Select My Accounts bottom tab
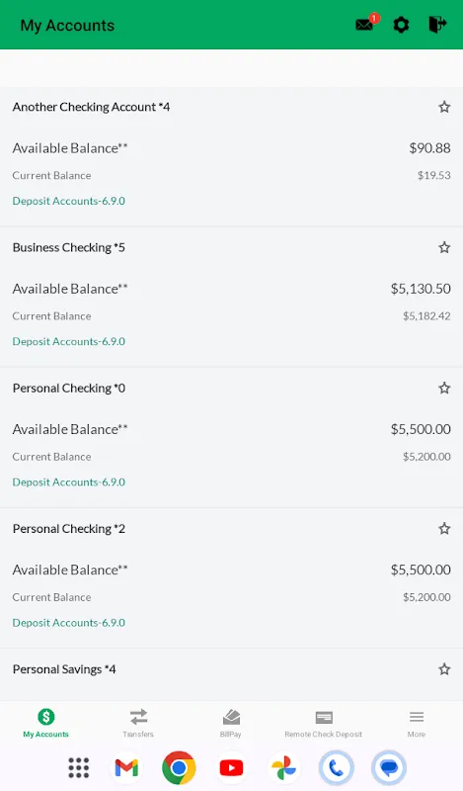The image size is (463, 791). pyautogui.click(x=45, y=723)
